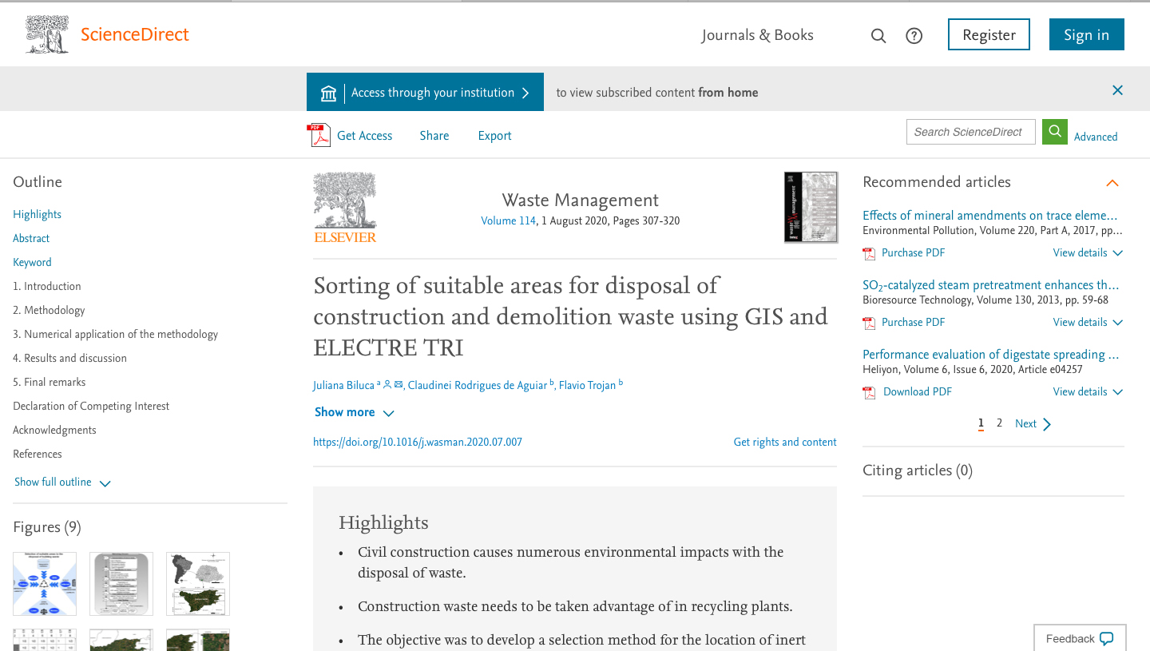Image resolution: width=1150 pixels, height=651 pixels.
Task: Go to section 2. Methodology
Action: point(49,310)
